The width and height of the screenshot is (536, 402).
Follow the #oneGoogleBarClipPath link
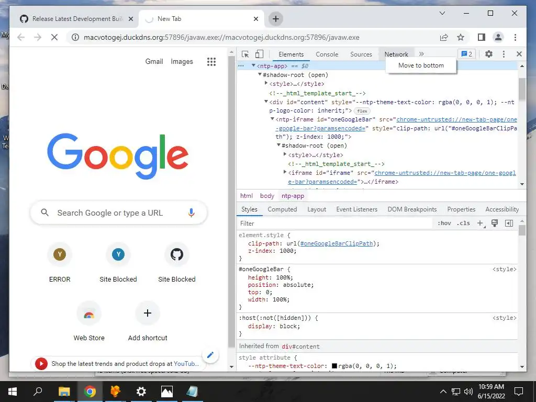pyautogui.click(x=337, y=243)
